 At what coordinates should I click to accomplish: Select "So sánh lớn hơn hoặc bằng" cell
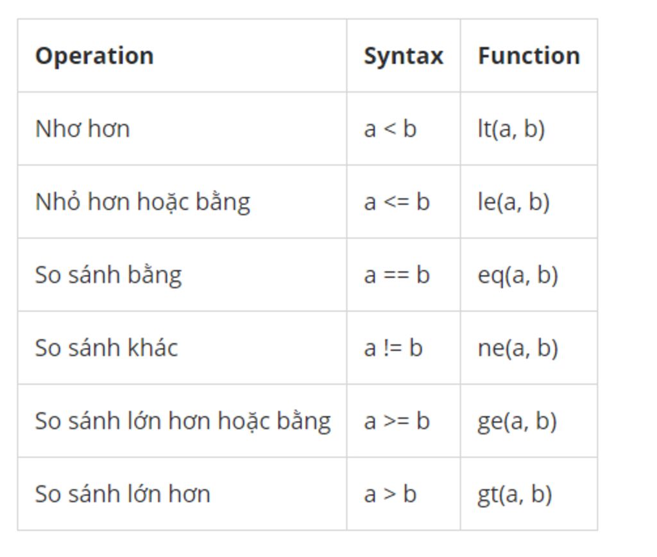coord(183,421)
